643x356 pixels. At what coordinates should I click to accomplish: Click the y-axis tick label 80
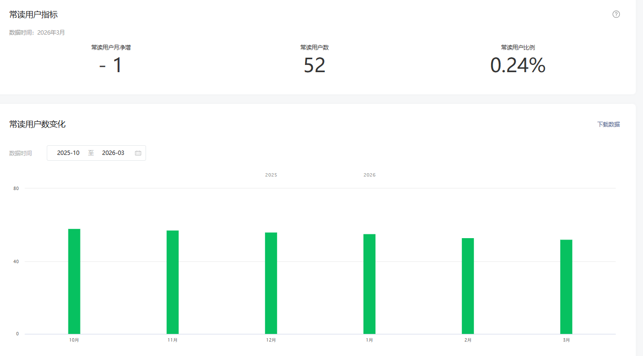16,188
